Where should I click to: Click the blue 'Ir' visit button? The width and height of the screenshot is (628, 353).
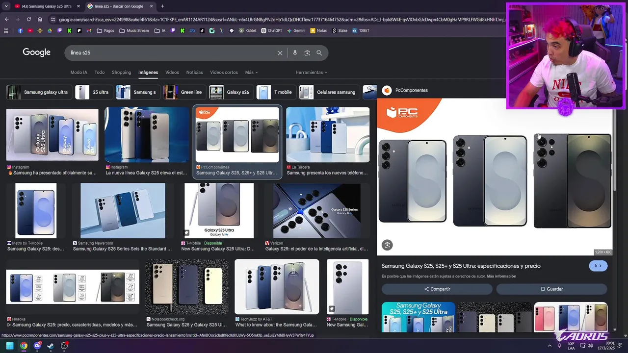pos(598,266)
